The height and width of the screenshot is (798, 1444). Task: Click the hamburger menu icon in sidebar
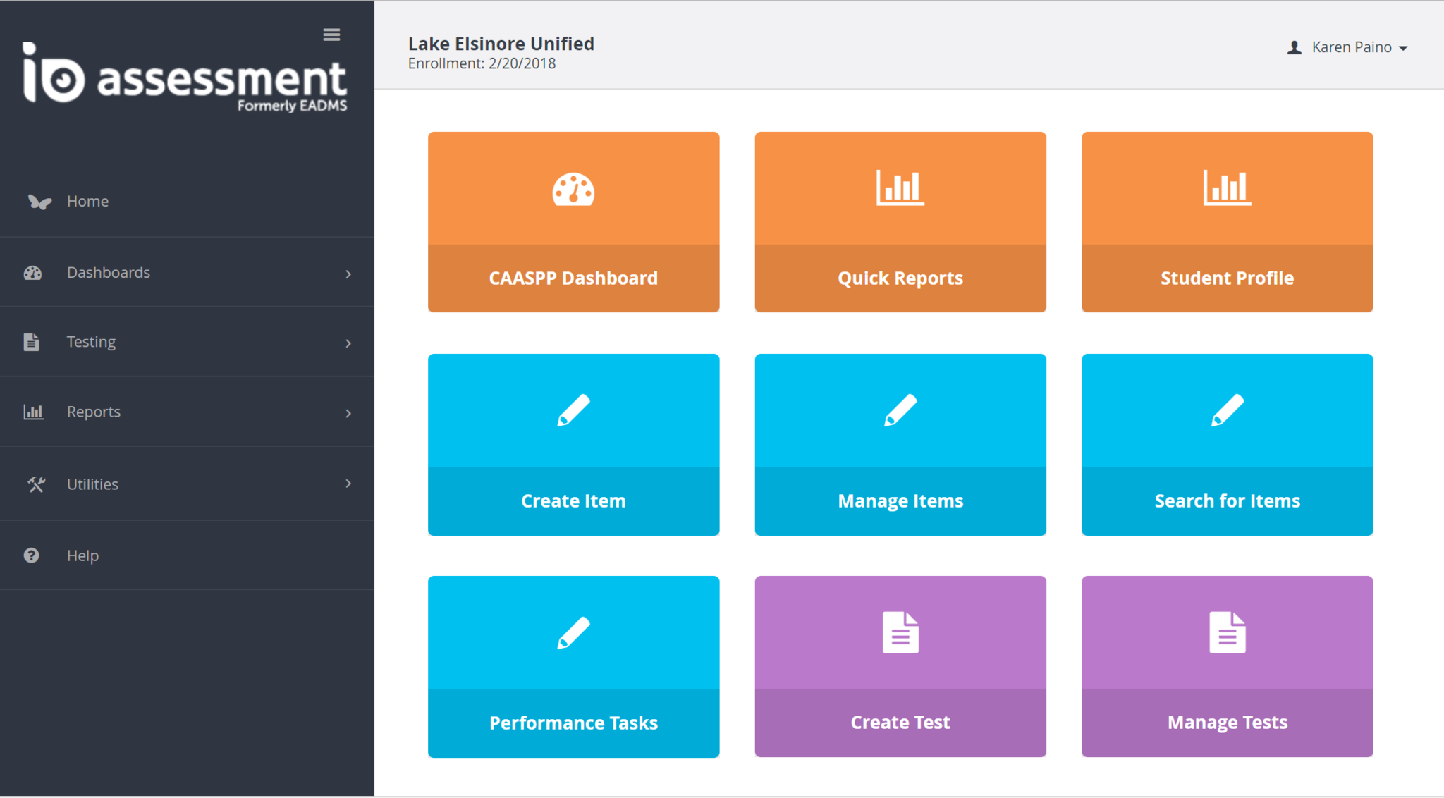(331, 35)
